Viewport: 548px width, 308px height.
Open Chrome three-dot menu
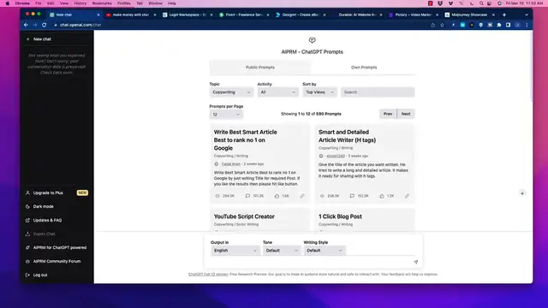click(527, 25)
